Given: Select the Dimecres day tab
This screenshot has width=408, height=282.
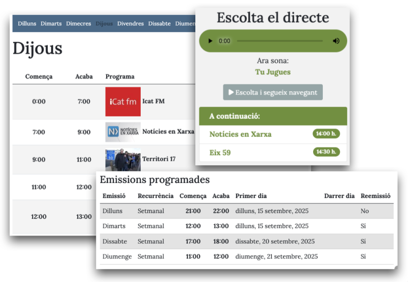Looking at the screenshot, I should coord(79,24).
